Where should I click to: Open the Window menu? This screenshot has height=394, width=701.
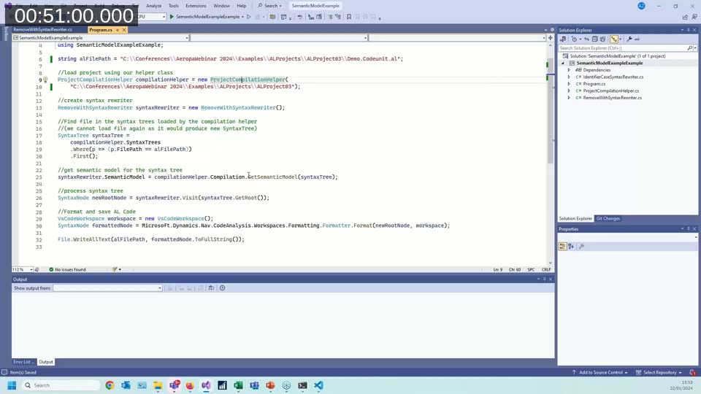click(221, 6)
